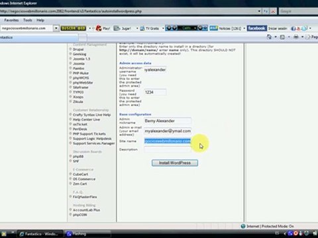Viewport: 318px width, 238px height.
Task: Click the OS Commerce link
Action: coord(84,179)
